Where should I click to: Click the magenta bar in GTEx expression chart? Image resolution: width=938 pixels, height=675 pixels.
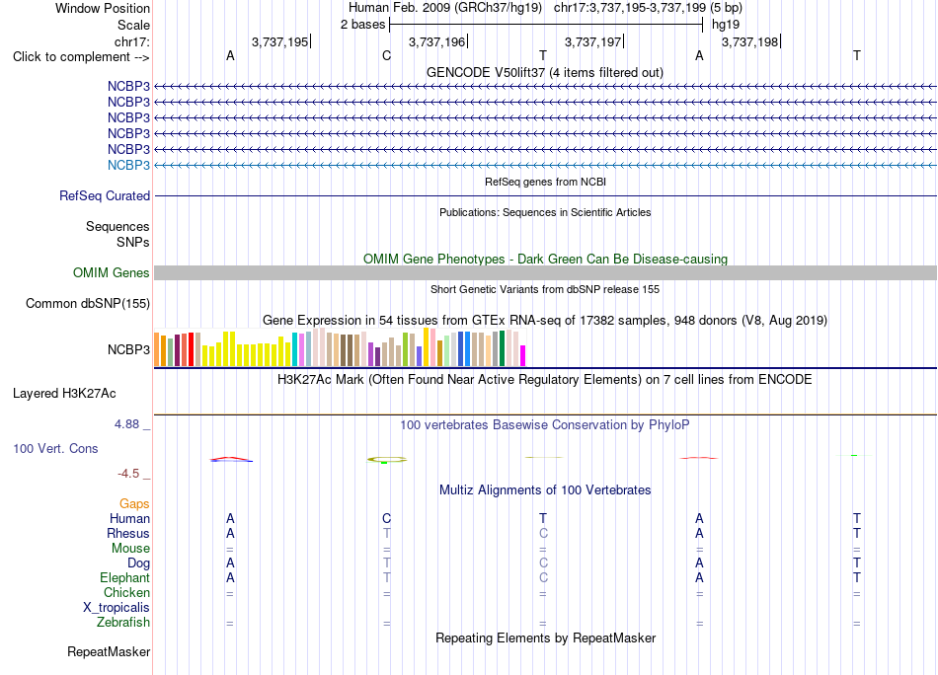pyautogui.click(x=523, y=355)
